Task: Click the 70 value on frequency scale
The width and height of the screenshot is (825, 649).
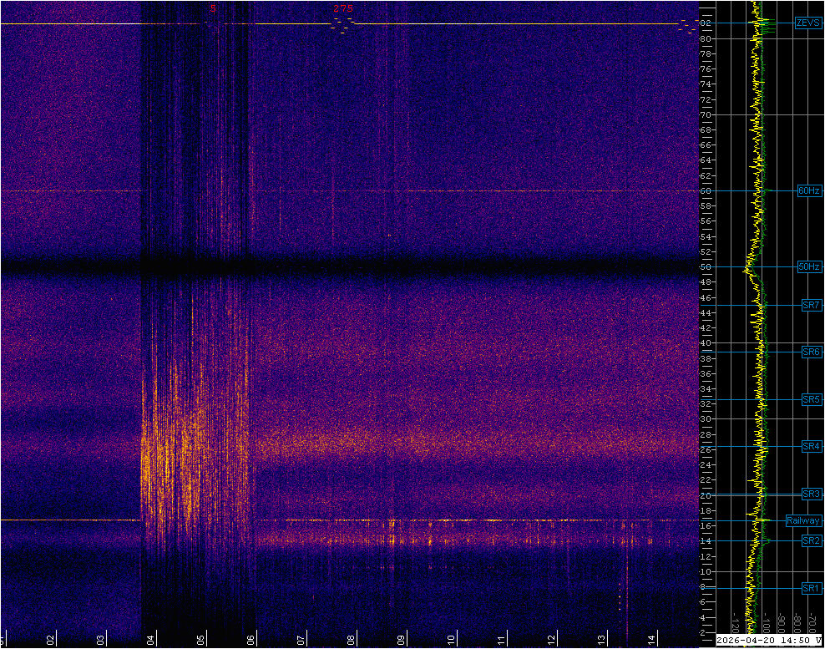Action: [x=706, y=114]
